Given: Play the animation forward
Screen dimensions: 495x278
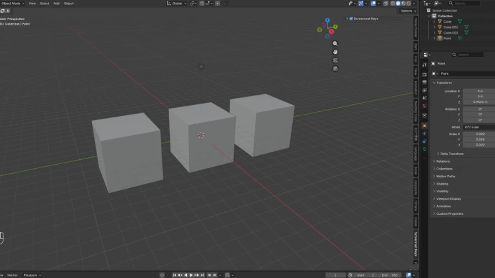Looking at the screenshot, I should pyautogui.click(x=191, y=275).
